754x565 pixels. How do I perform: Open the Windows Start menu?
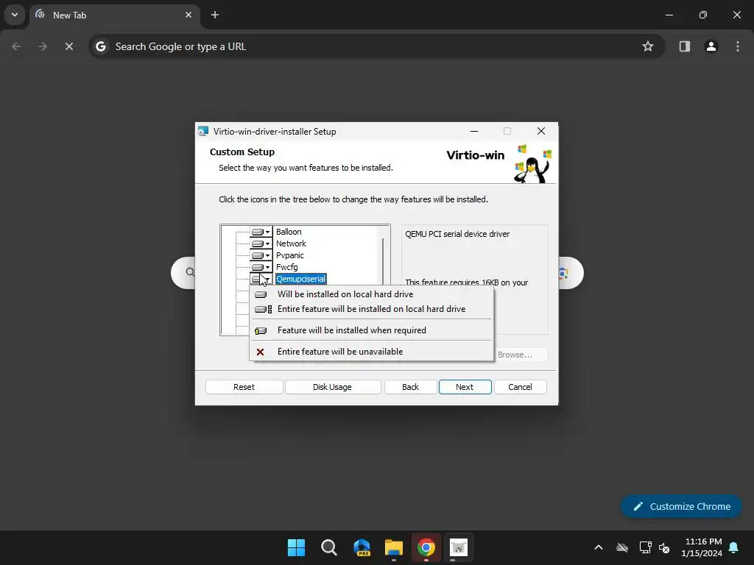coord(296,547)
